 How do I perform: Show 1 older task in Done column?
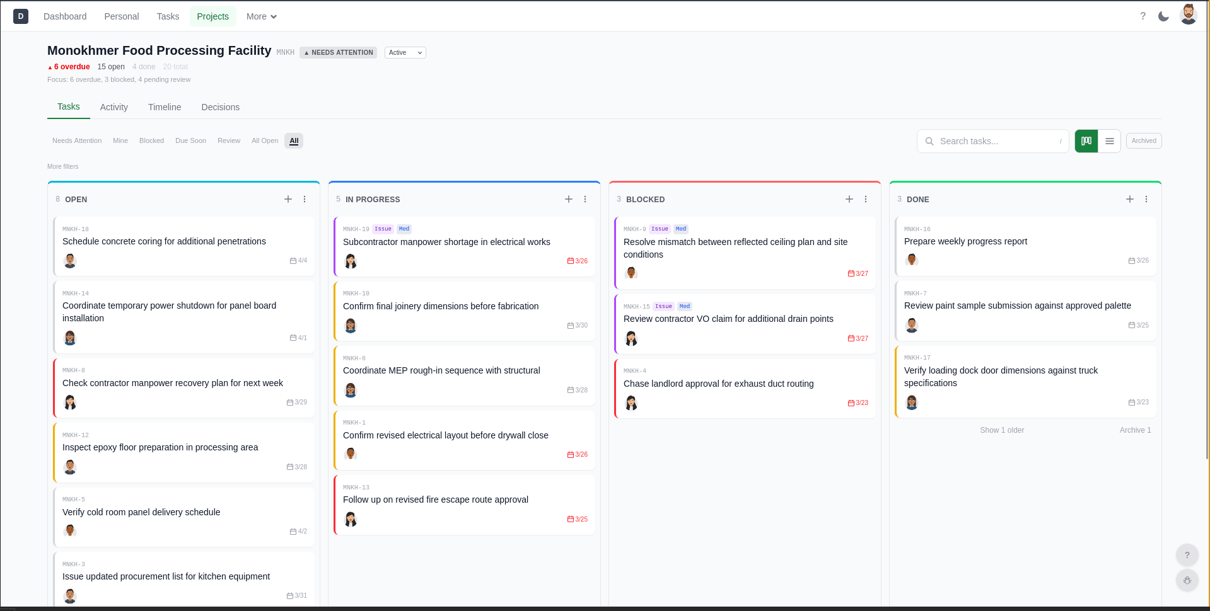1001,430
